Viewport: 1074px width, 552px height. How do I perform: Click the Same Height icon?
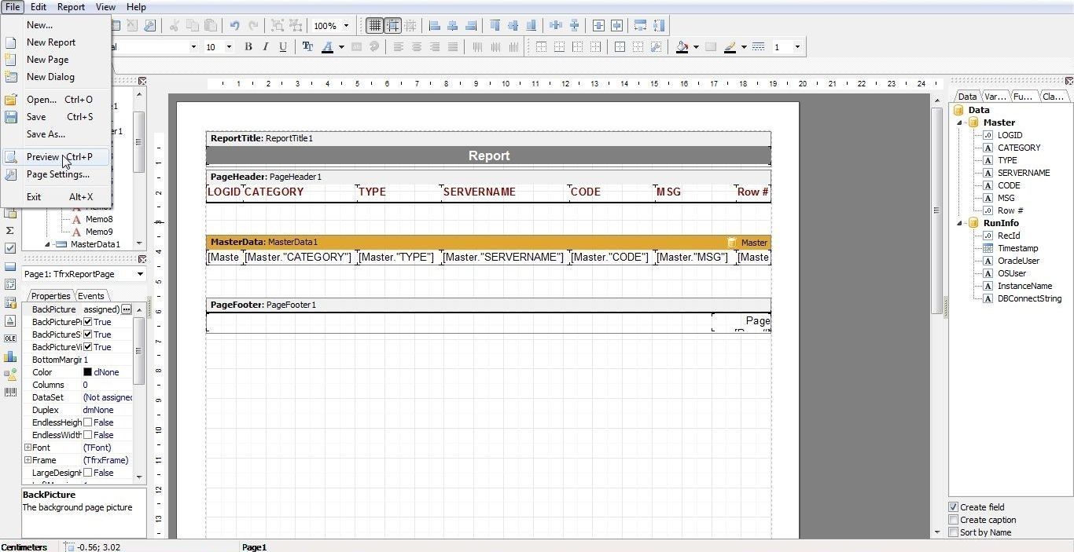[x=659, y=25]
